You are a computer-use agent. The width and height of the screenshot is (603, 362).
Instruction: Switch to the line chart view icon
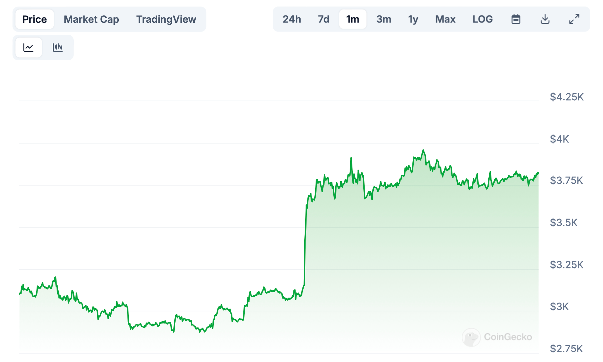click(28, 48)
